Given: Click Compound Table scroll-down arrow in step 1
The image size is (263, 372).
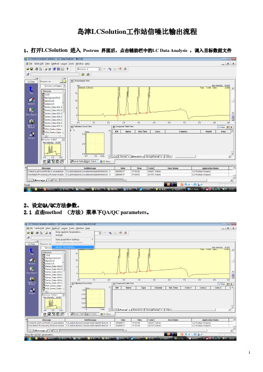Looking at the screenshot, I should (x=232, y=153).
